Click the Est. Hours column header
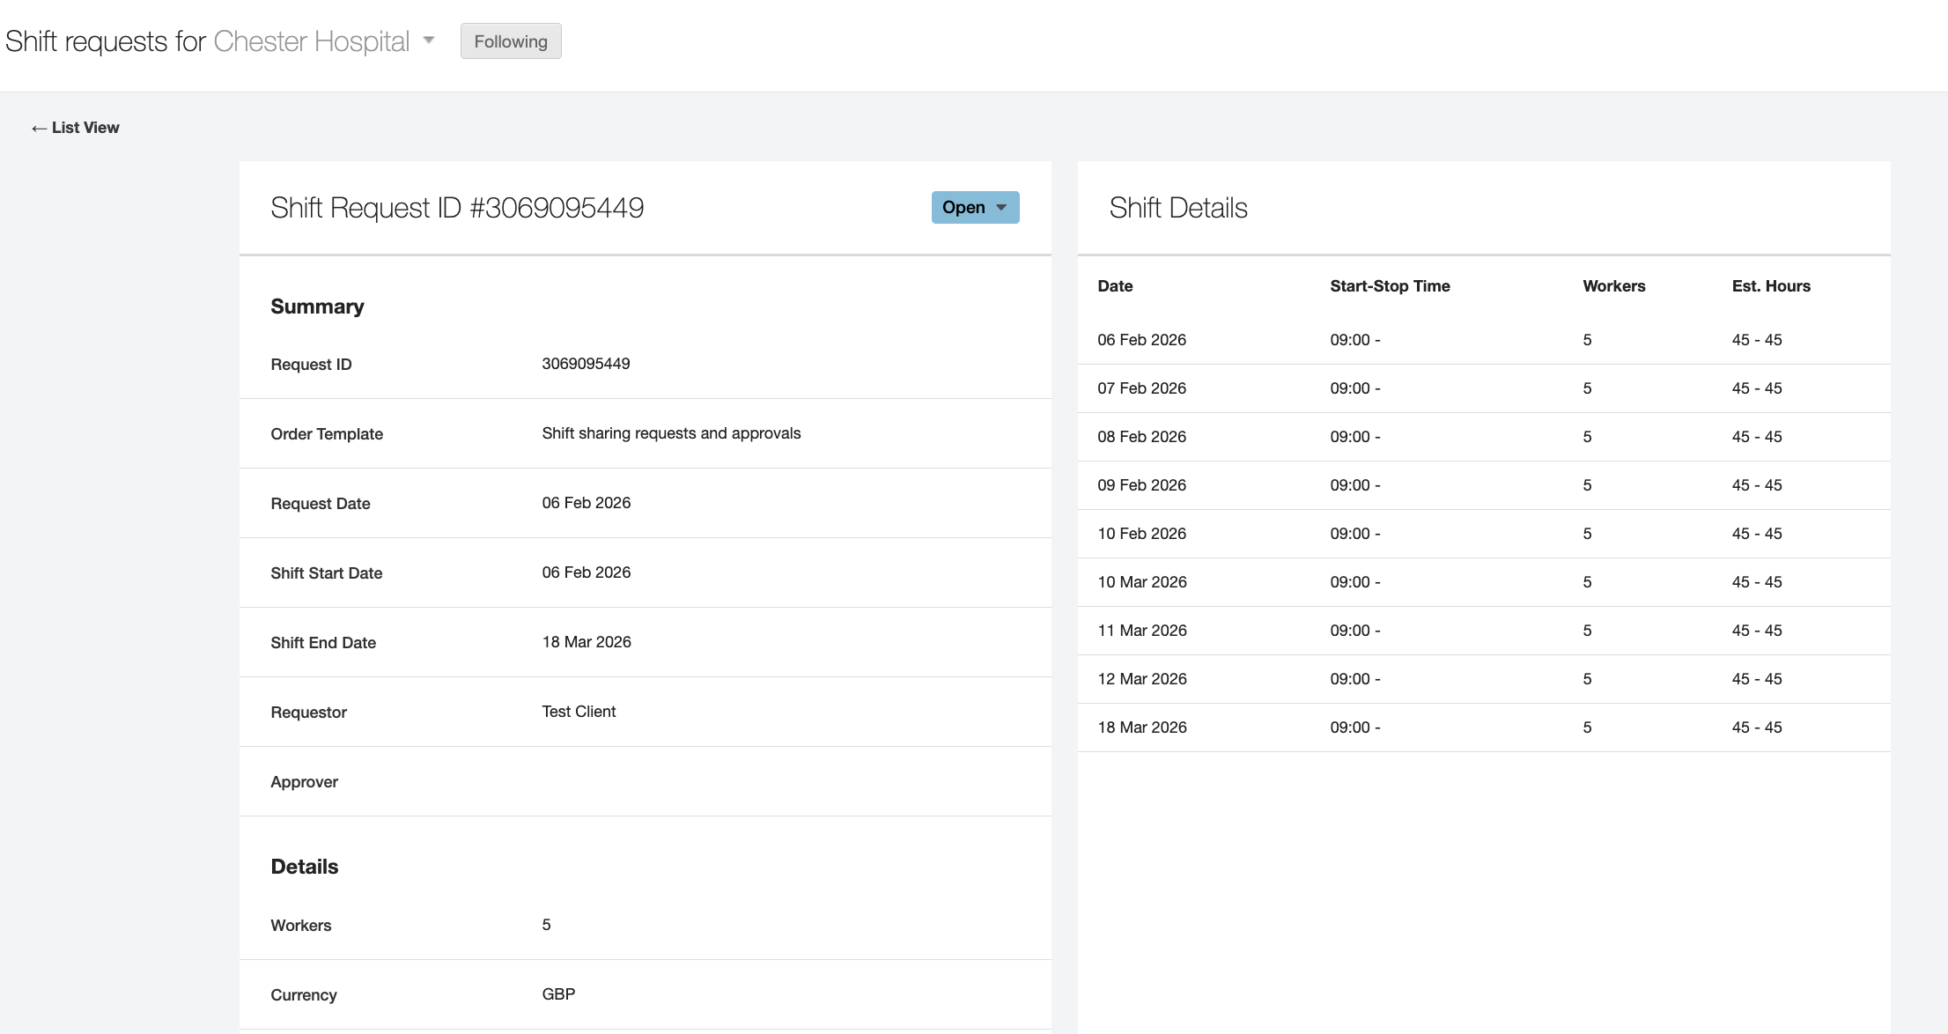Viewport: 1948px width, 1034px height. pos(1770,285)
